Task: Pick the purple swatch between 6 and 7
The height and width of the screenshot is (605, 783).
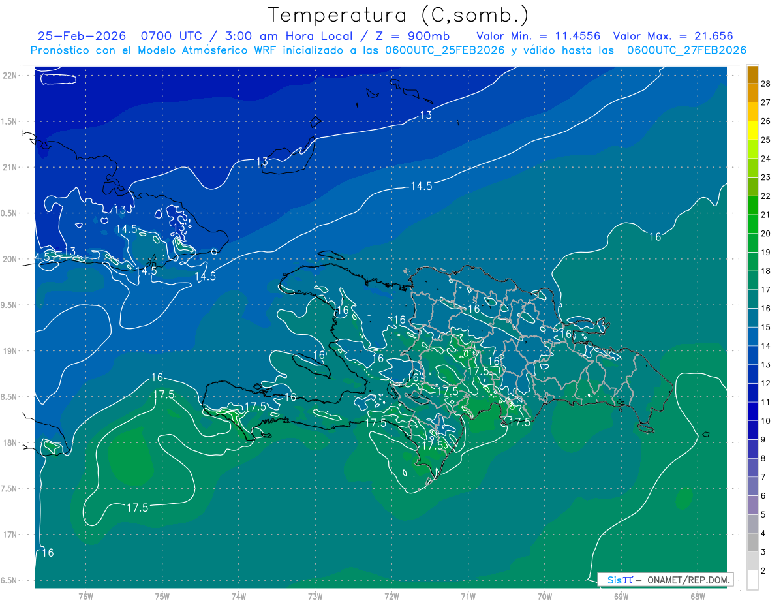Action: (x=752, y=486)
